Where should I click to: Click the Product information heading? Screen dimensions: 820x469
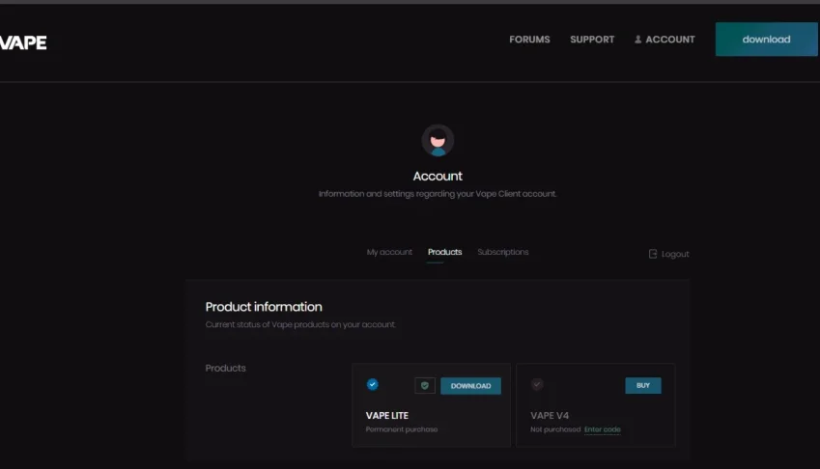(x=264, y=307)
